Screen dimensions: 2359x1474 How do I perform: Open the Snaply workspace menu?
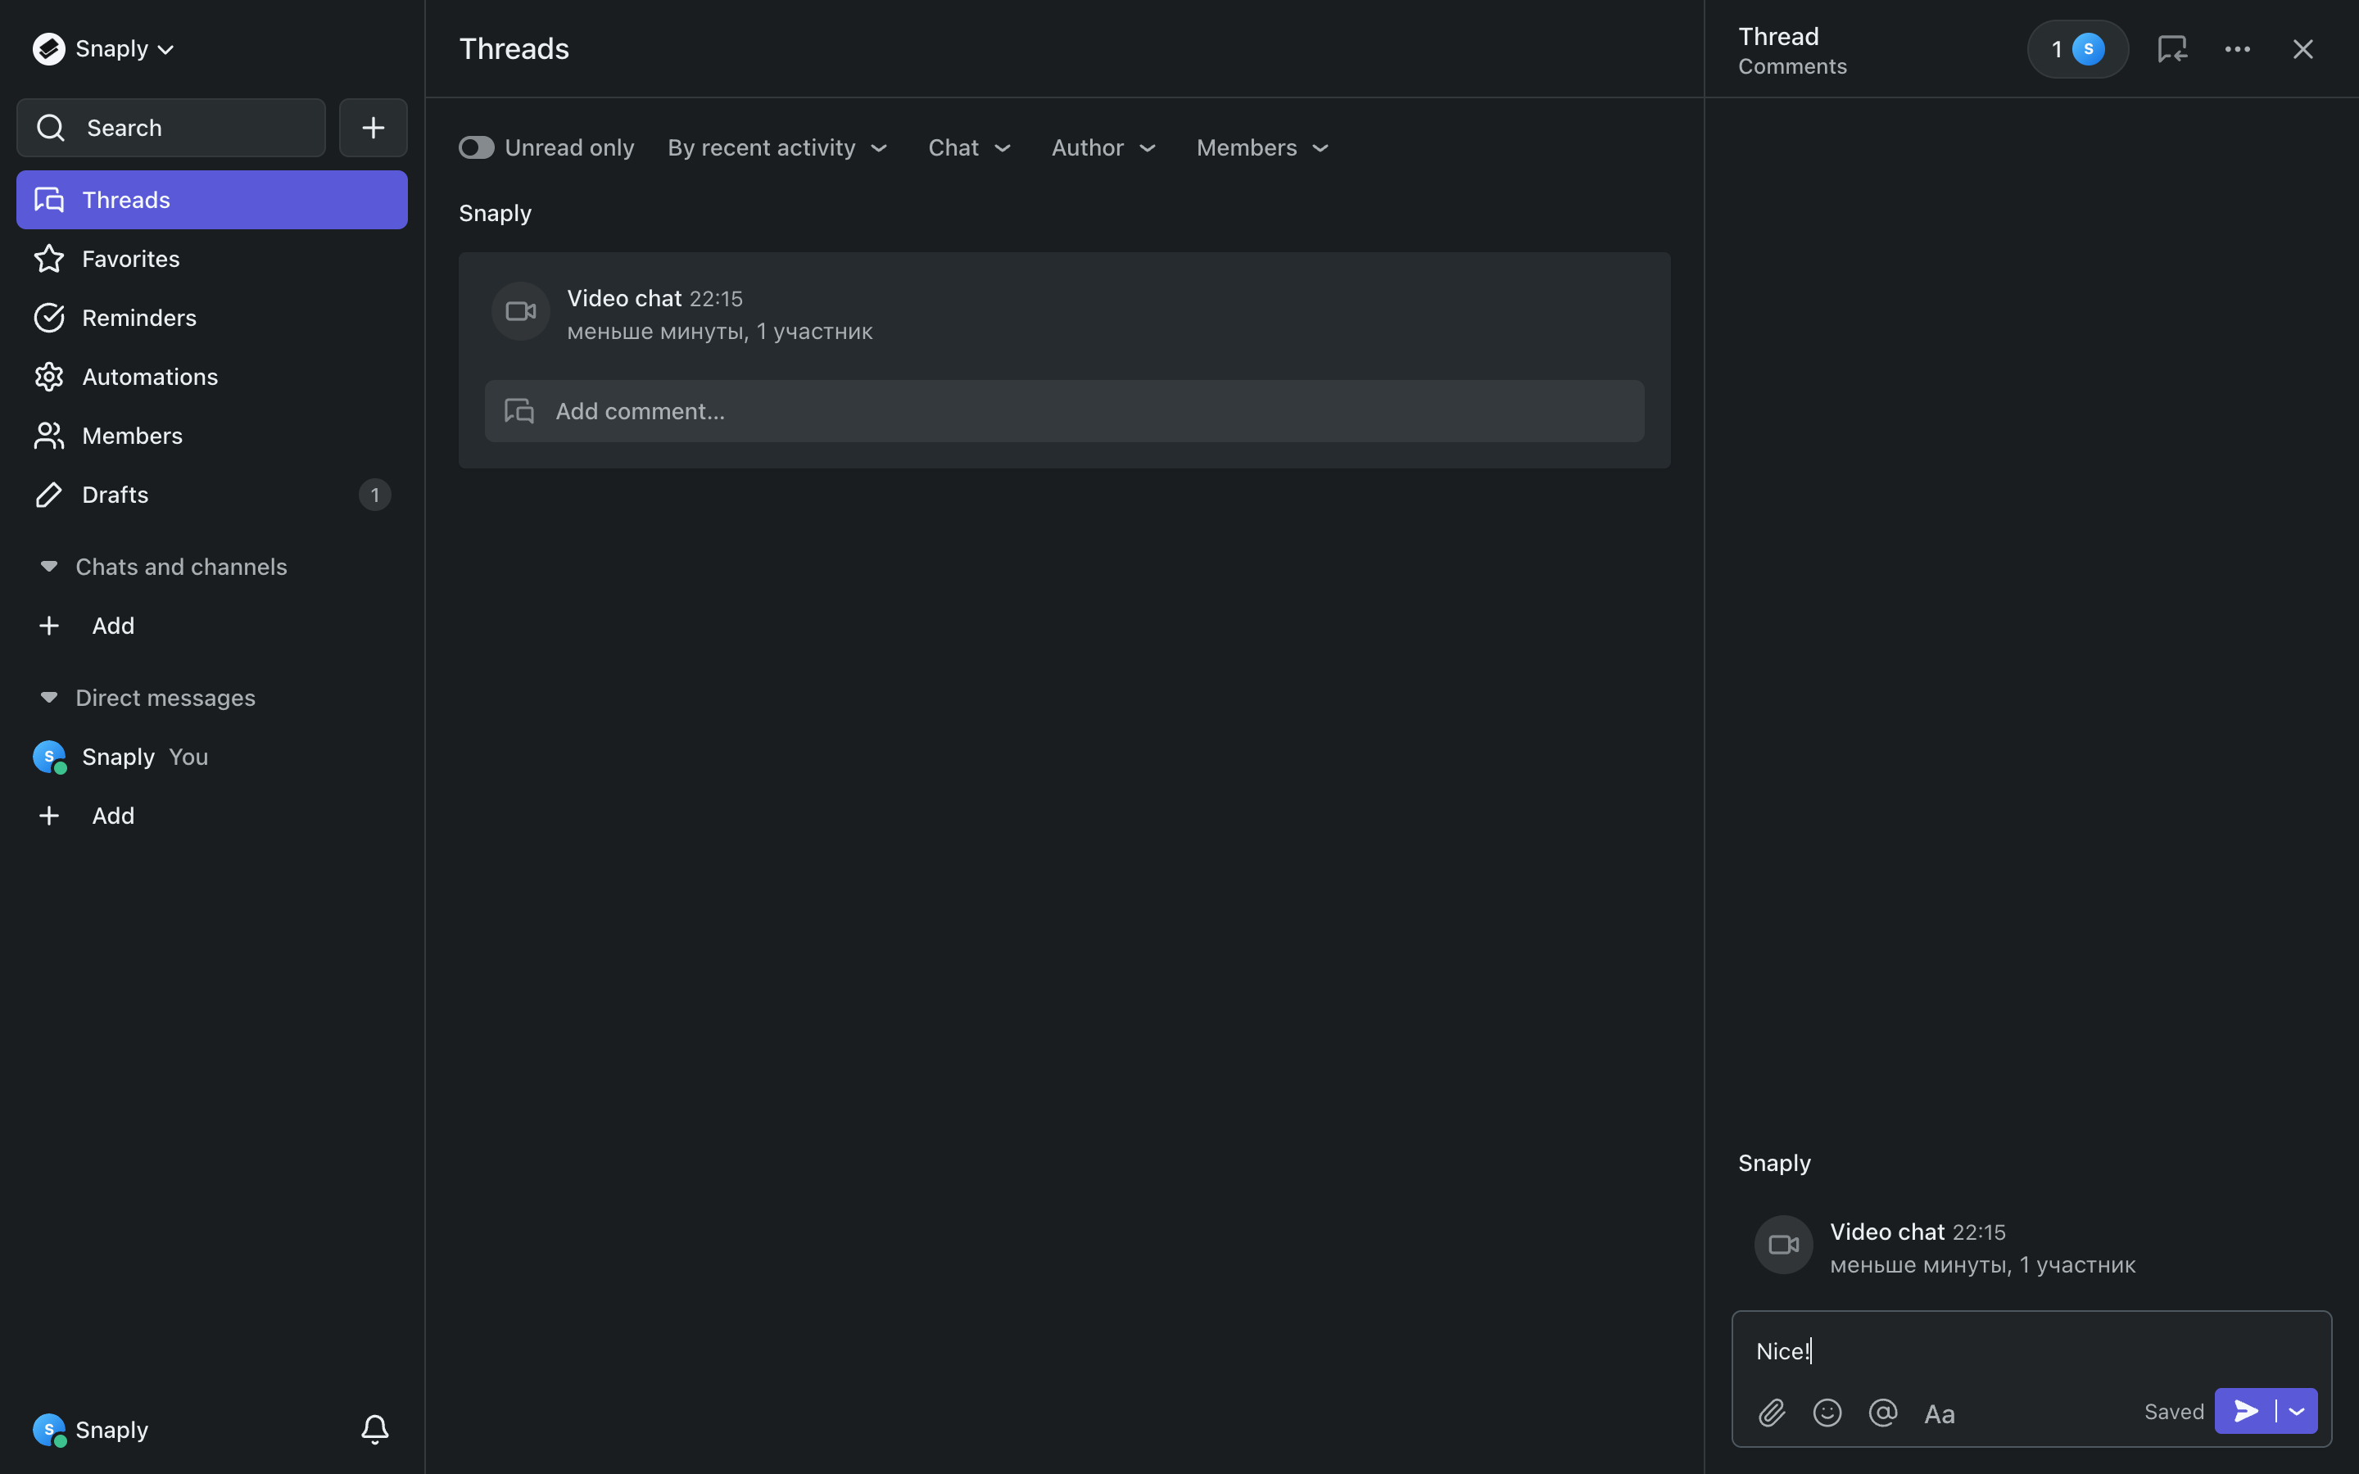coord(103,49)
